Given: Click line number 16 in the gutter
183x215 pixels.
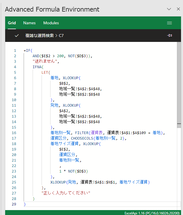Looking at the screenshot, I should click(14, 133).
